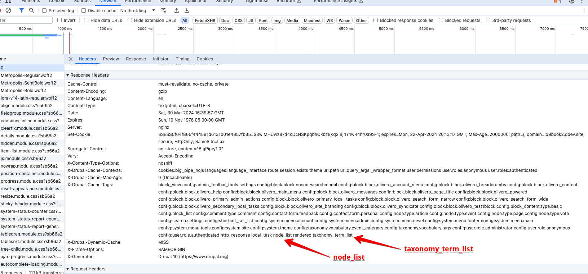
Task: Open the Lighthouse panel tab
Action: (x=257, y=1)
